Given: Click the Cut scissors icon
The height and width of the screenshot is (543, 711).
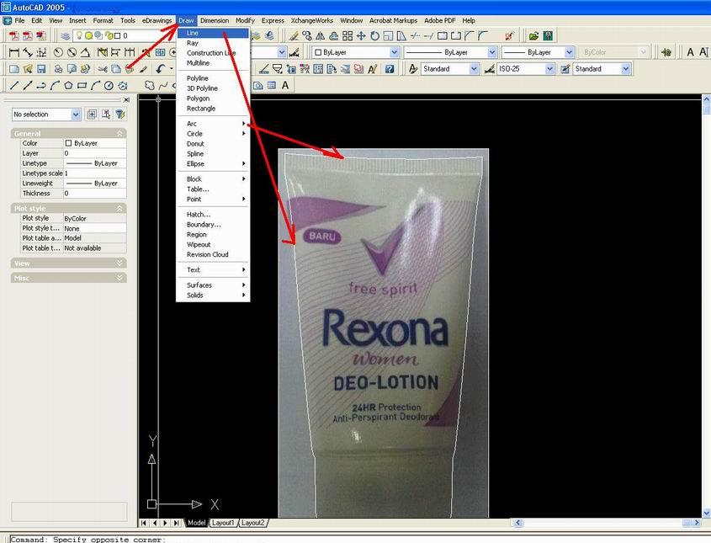Looking at the screenshot, I should click(x=103, y=69).
